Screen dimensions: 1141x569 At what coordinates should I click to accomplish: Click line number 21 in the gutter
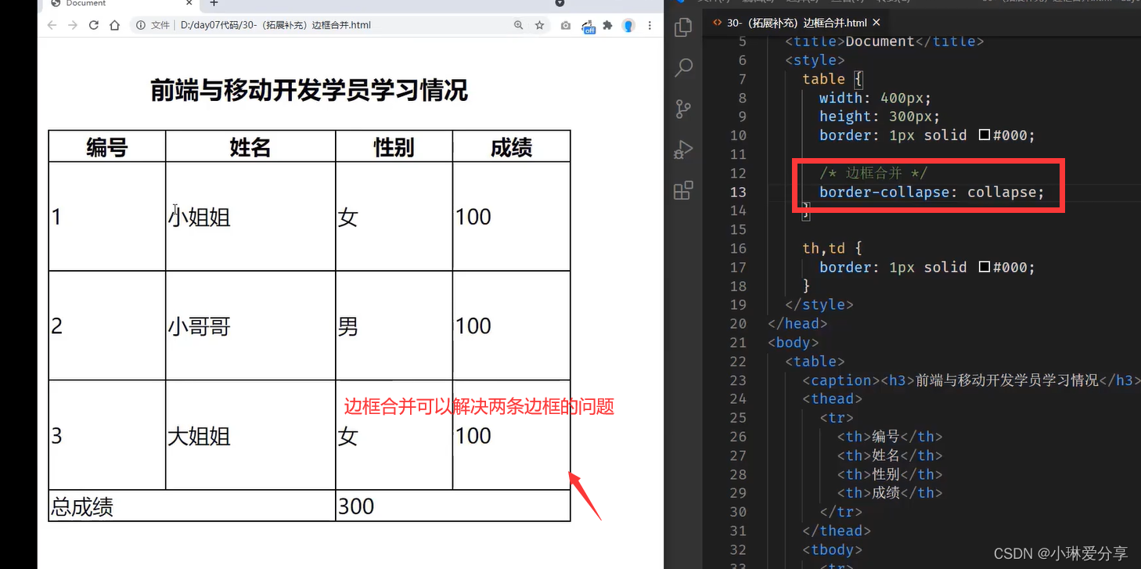point(738,343)
